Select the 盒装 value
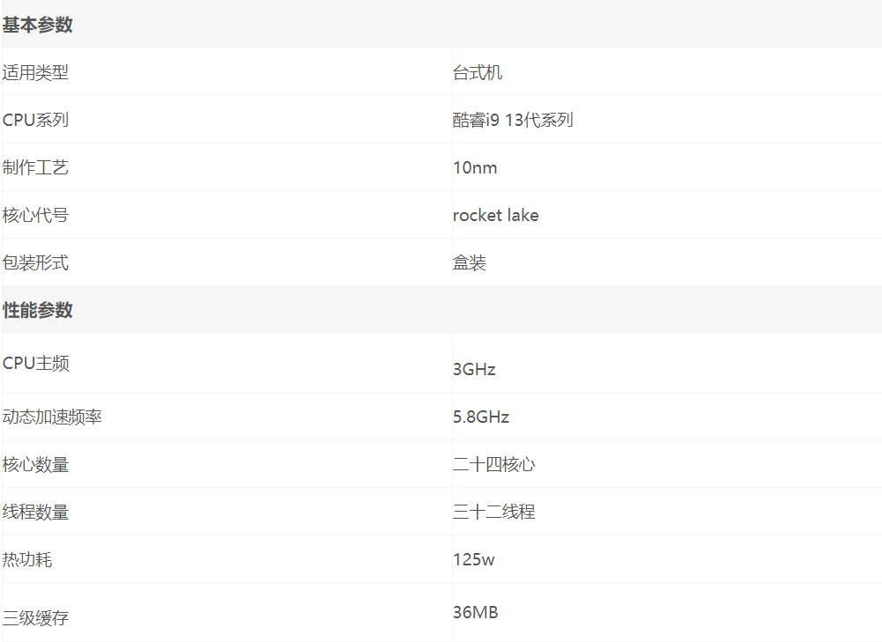 click(469, 262)
